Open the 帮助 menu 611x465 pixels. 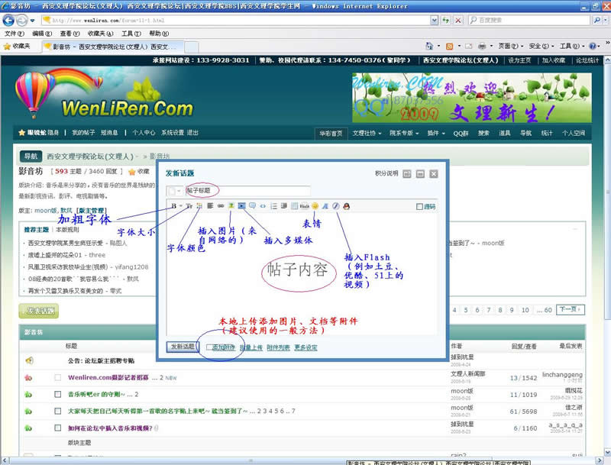(x=159, y=34)
